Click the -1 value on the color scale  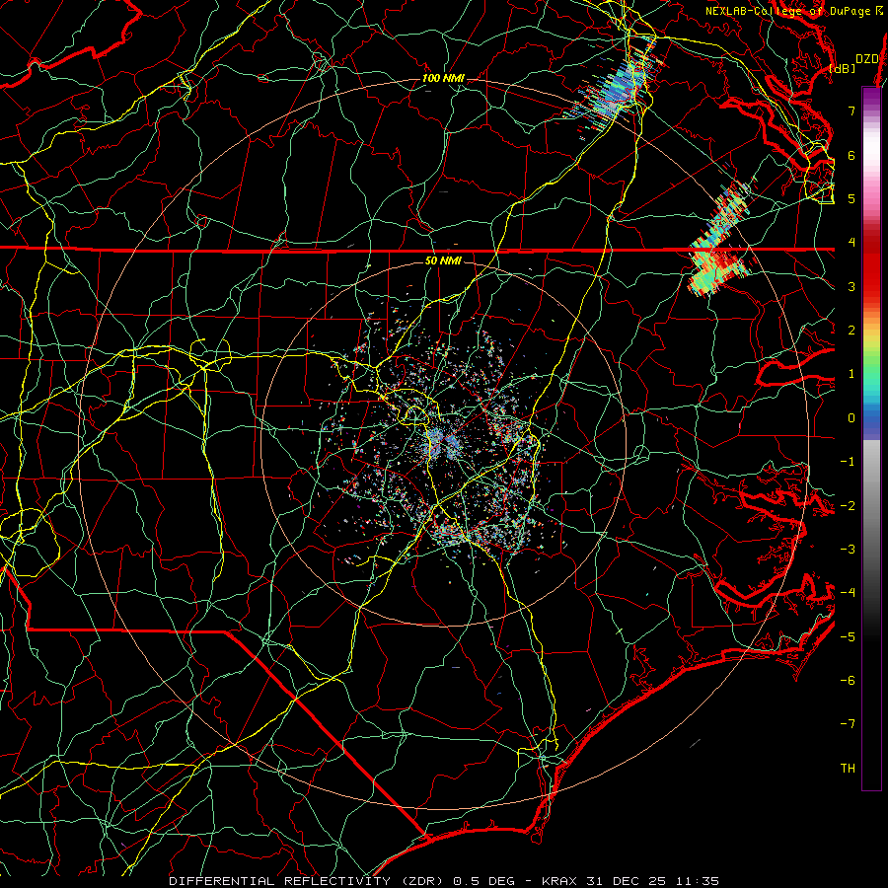click(x=848, y=462)
